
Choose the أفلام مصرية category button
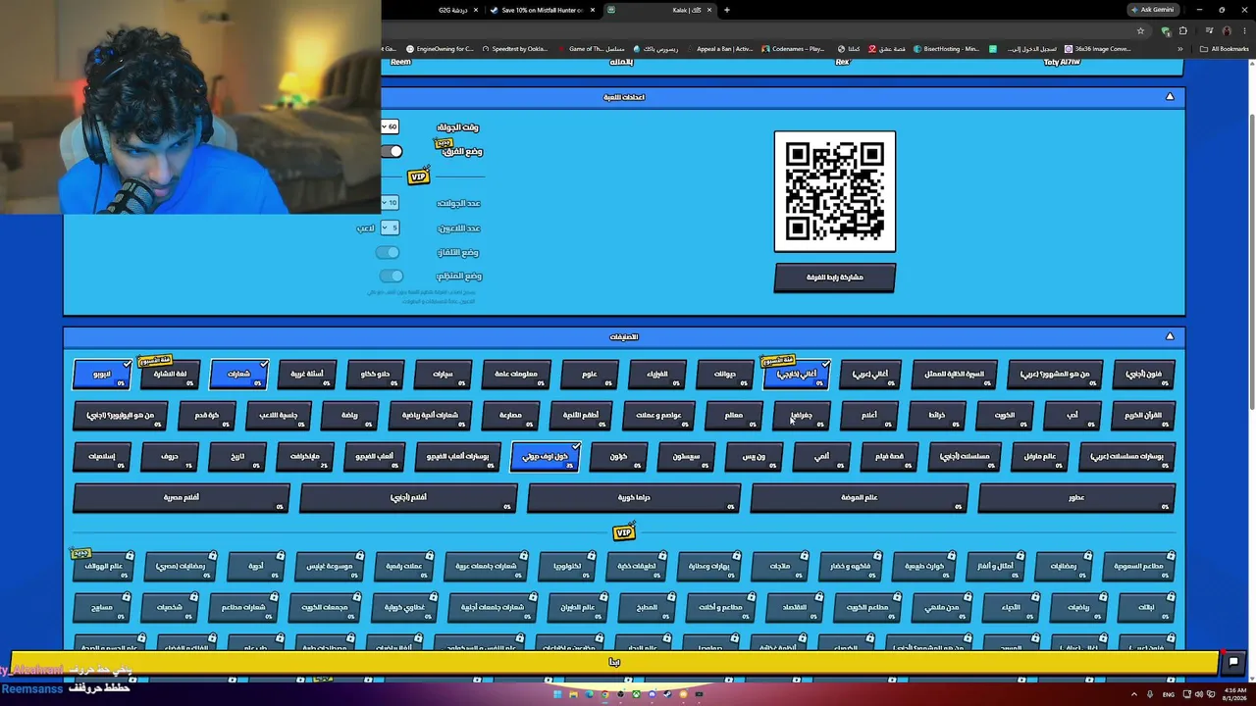(x=182, y=497)
